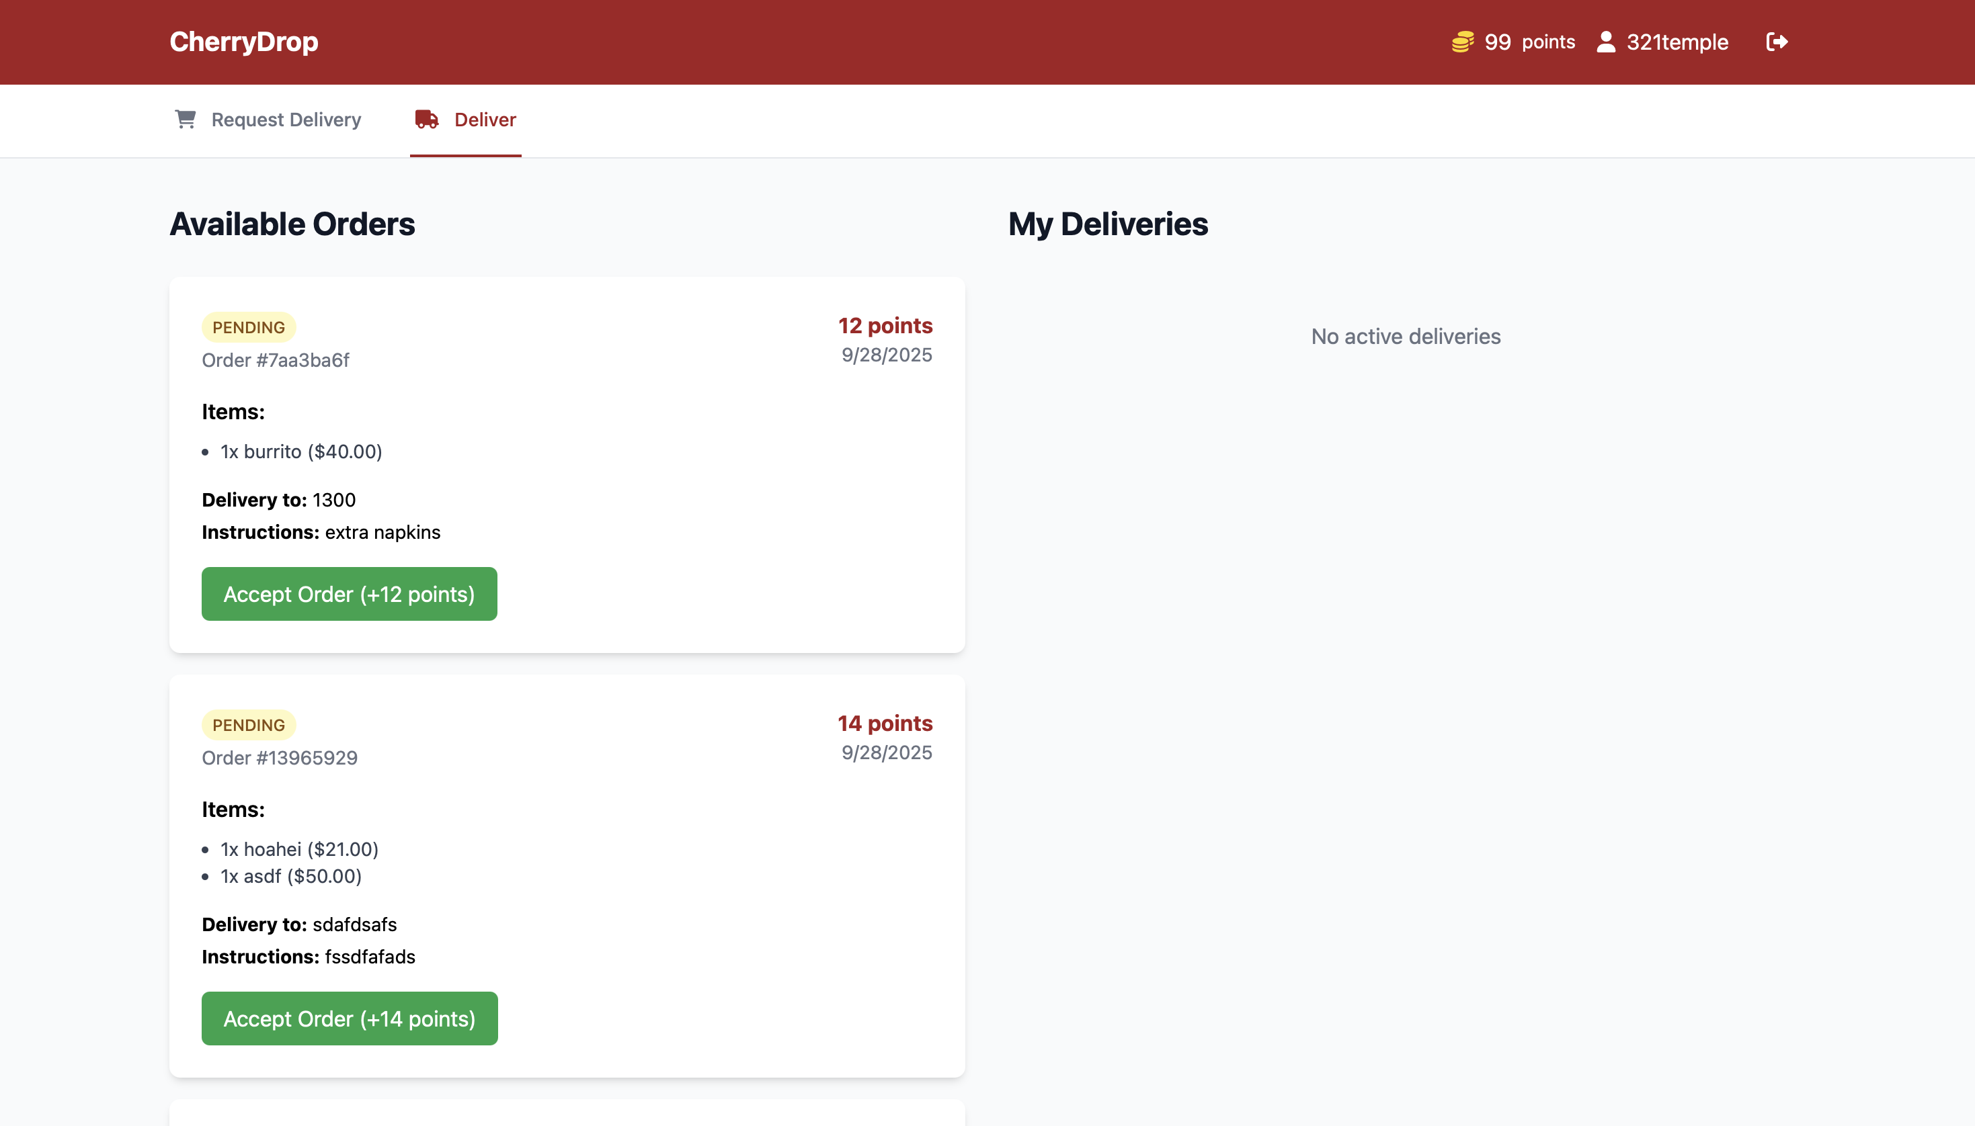Screen dimensions: 1975x1126
Task: Select the Deliver tab
Action: 484,120
